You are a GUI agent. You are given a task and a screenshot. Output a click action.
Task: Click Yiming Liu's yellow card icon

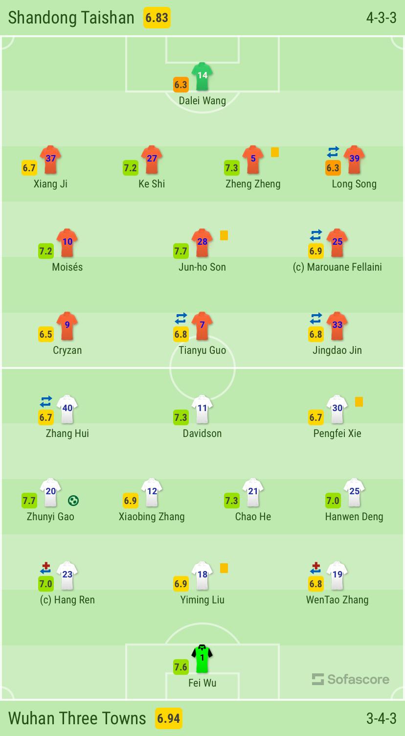point(224,568)
